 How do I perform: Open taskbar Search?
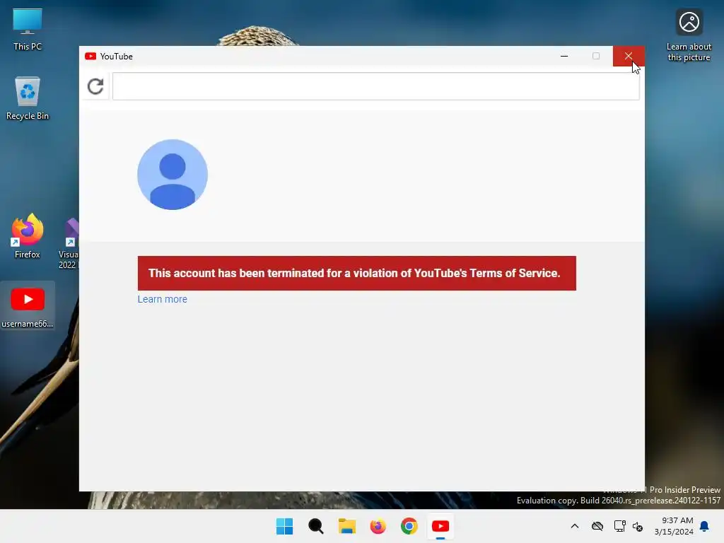(316, 526)
